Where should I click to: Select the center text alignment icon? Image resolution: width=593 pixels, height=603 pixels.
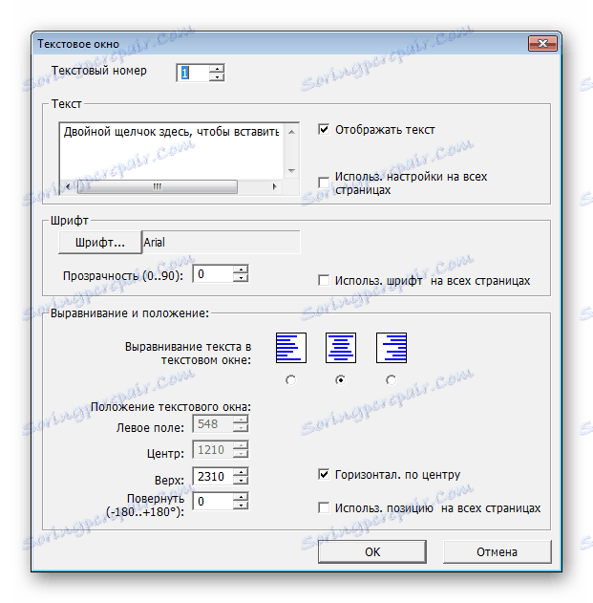pos(341,348)
